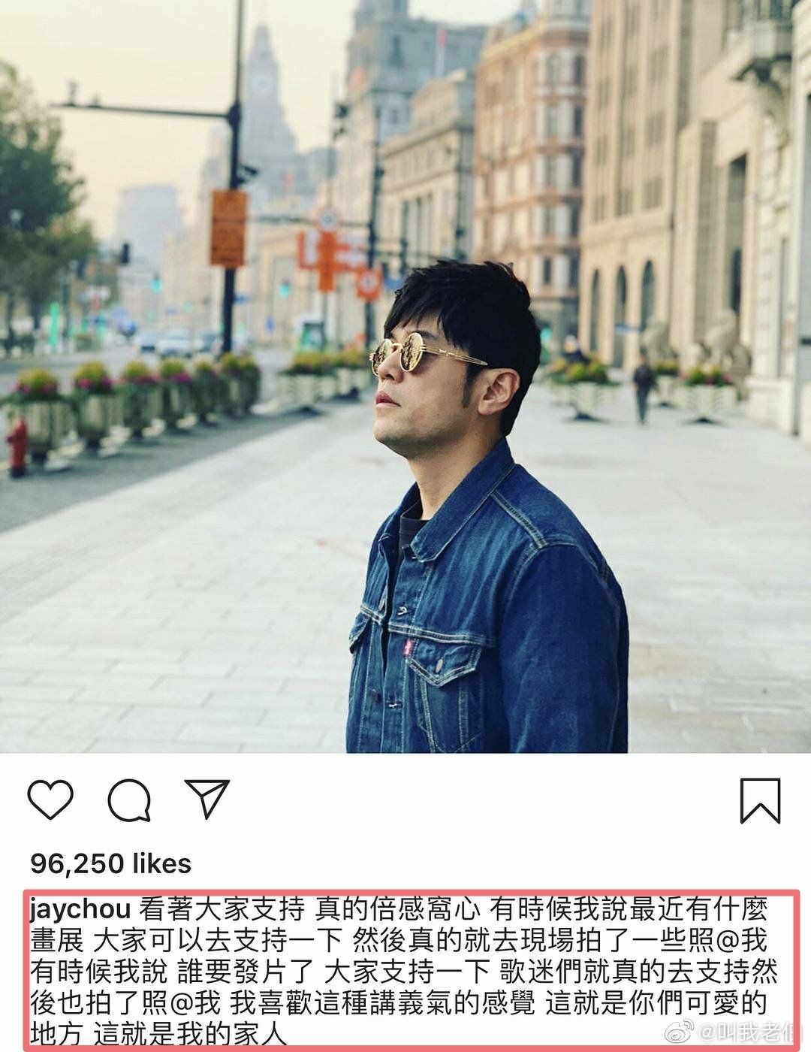Viewport: 811px width, 1052px height.
Task: Open jaychou's profile from caption username
Action: coord(81,911)
